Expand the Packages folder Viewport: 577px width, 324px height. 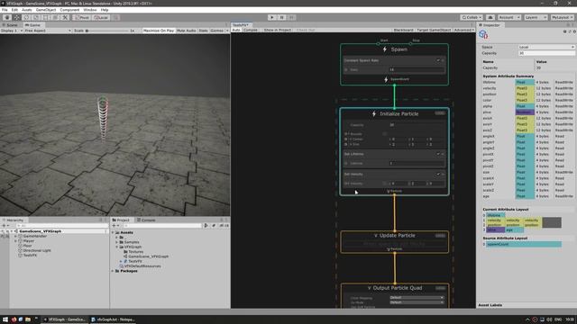point(113,271)
